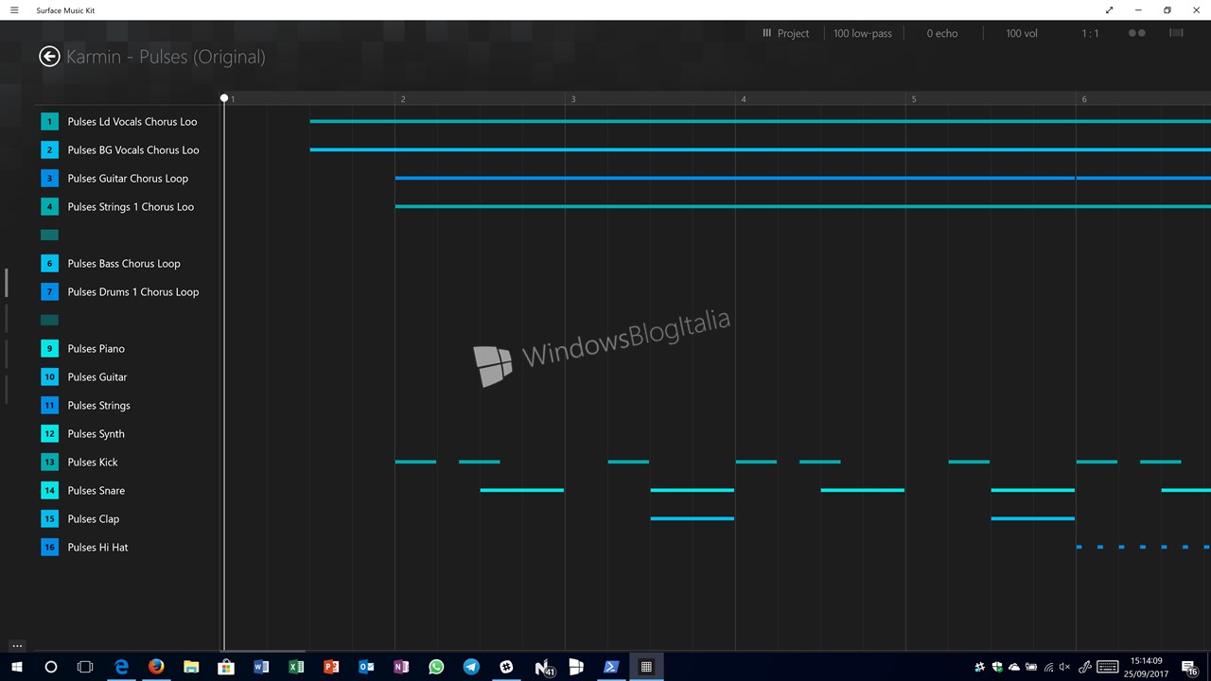Image resolution: width=1211 pixels, height=681 pixels.
Task: Select the Pulses Strings track name
Action: point(98,405)
